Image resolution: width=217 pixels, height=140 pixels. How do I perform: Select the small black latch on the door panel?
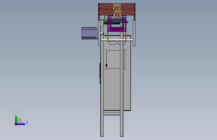106,65
